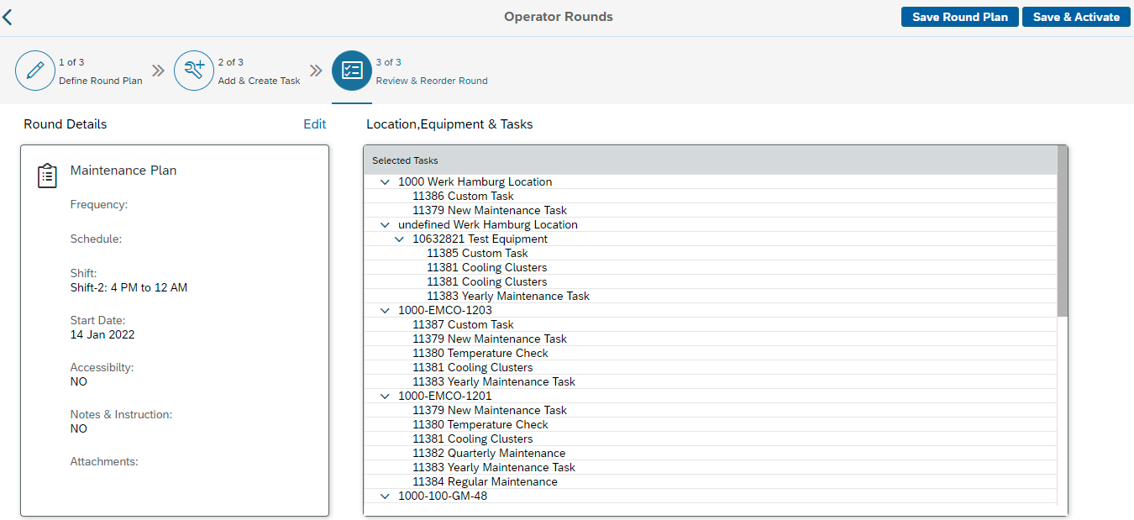Open the Edit link for Round Details
1134x520 pixels.
tap(314, 124)
